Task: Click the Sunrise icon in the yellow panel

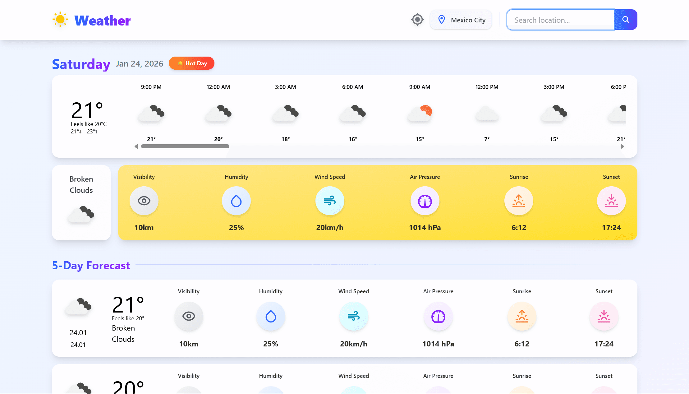Action: point(518,201)
